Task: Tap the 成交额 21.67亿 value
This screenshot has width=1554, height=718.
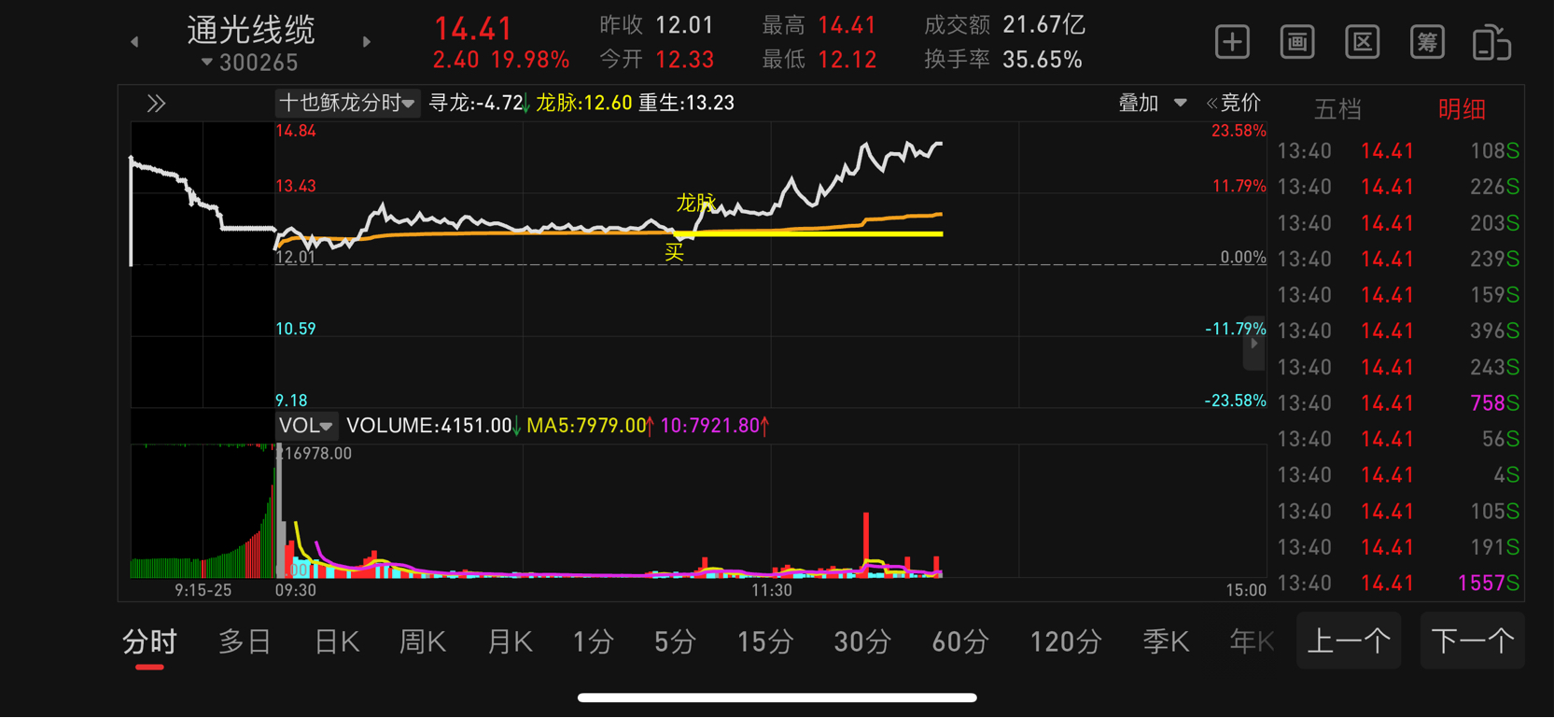Action: pyautogui.click(x=1004, y=24)
